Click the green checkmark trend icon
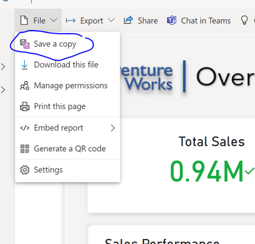The image size is (255, 244). pyautogui.click(x=249, y=171)
